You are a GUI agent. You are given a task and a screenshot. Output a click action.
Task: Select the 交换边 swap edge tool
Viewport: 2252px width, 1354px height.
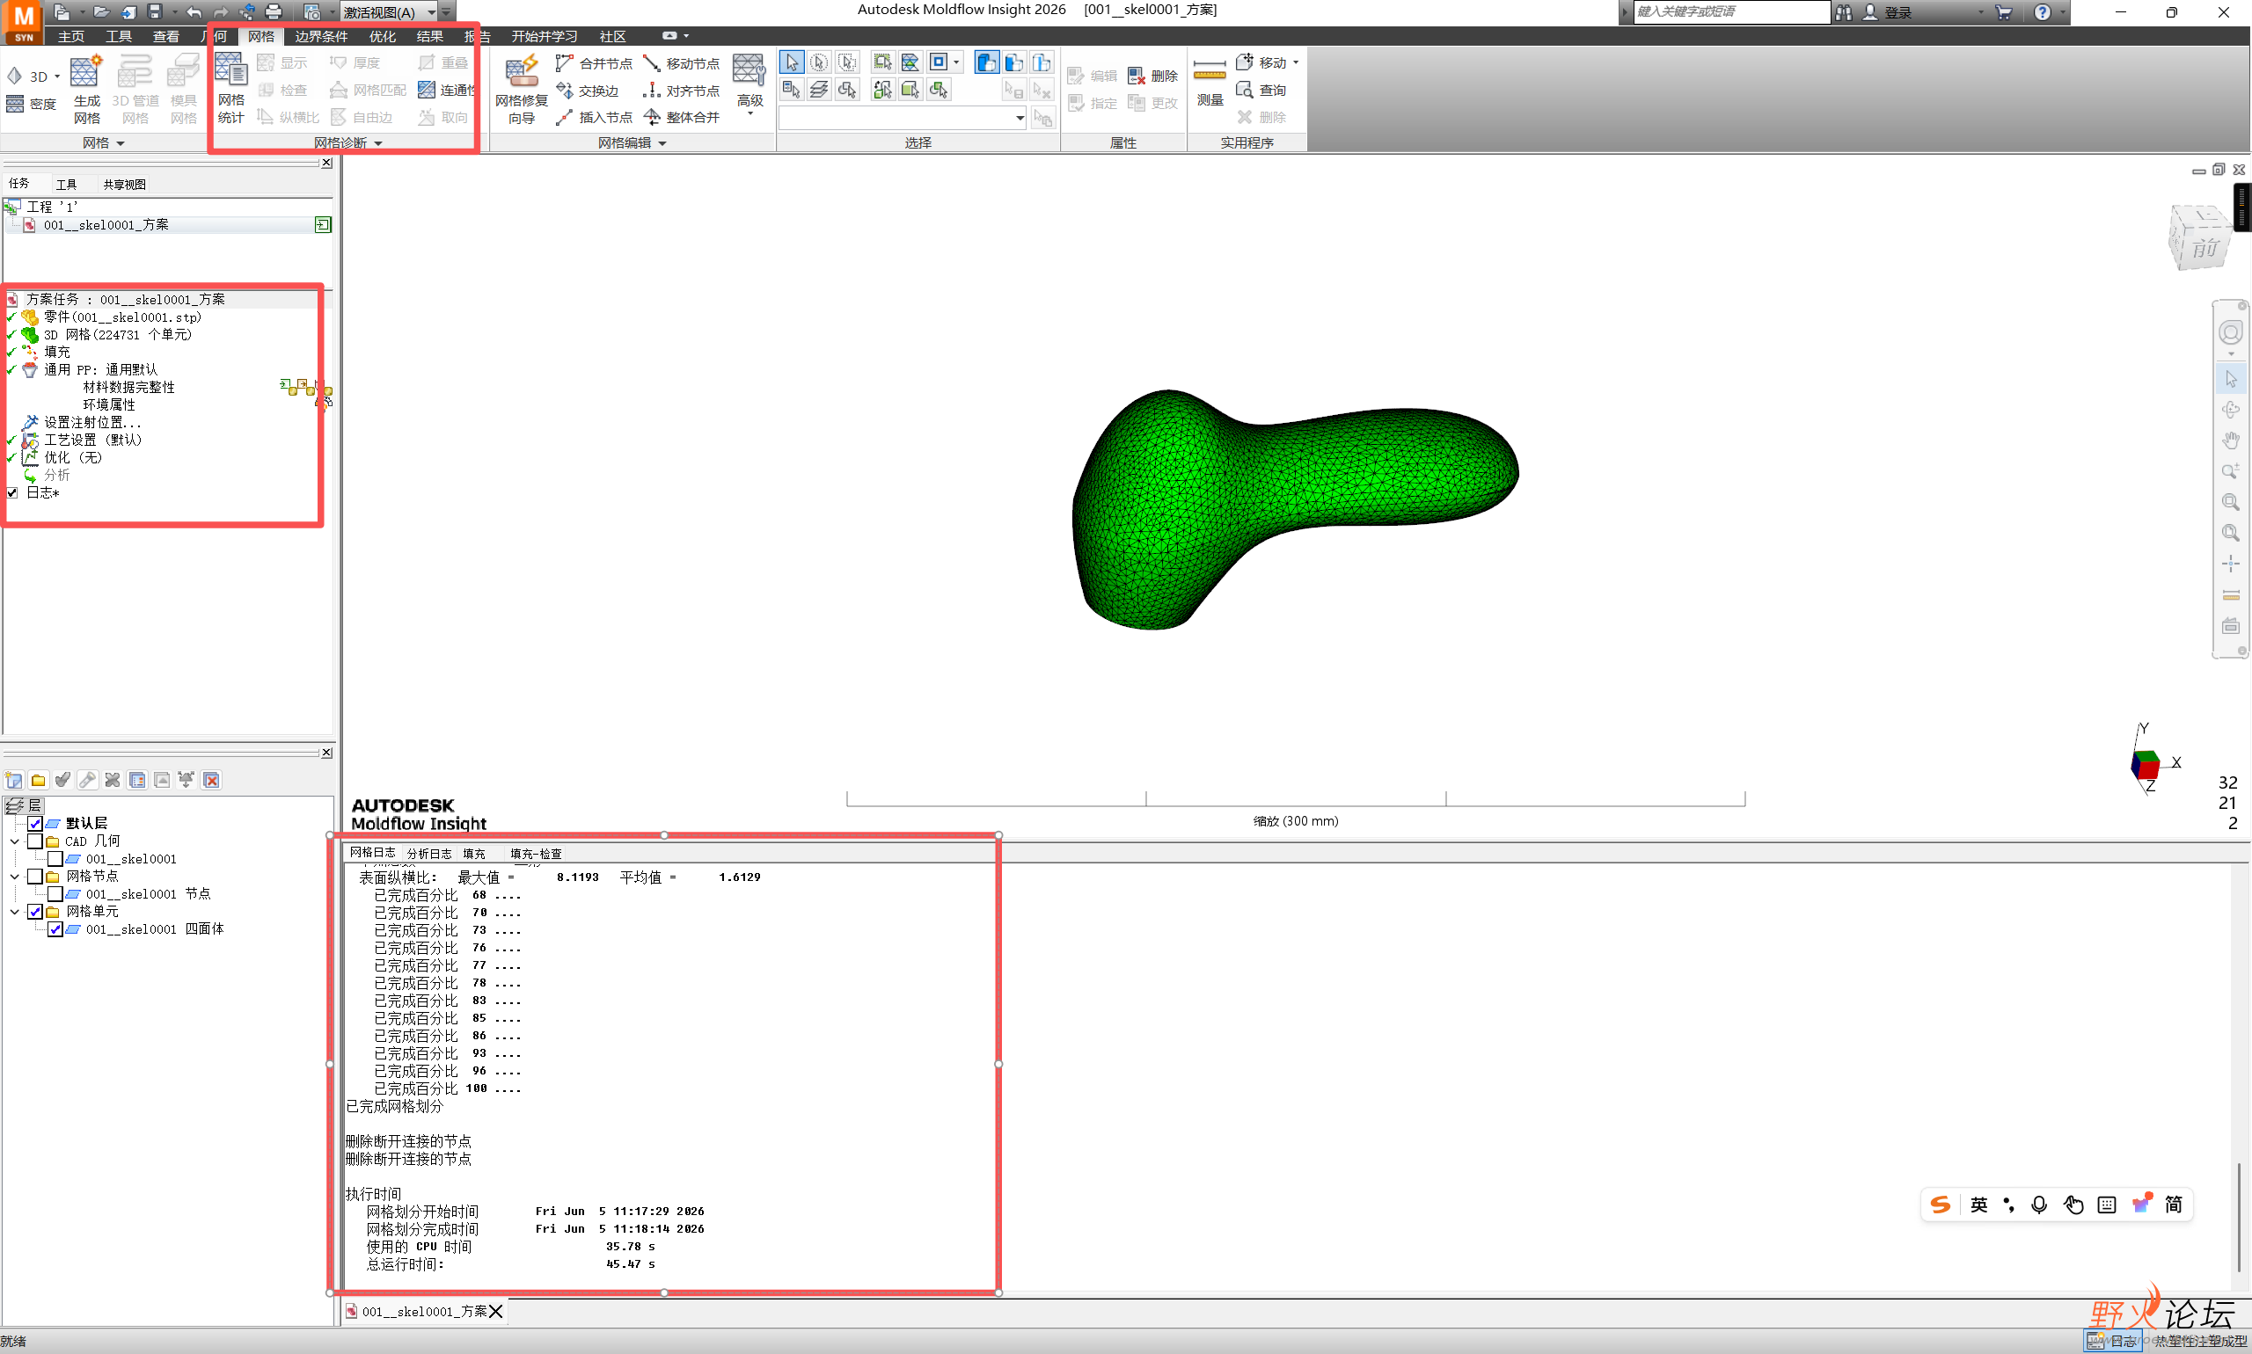click(588, 91)
